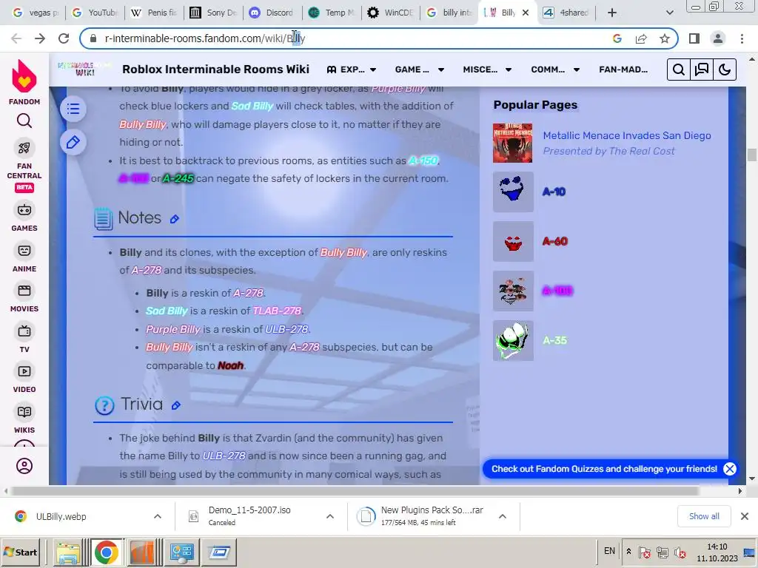Screen dimensions: 758x568
Task: Toggle the dark mode moon button
Action: 724,70
